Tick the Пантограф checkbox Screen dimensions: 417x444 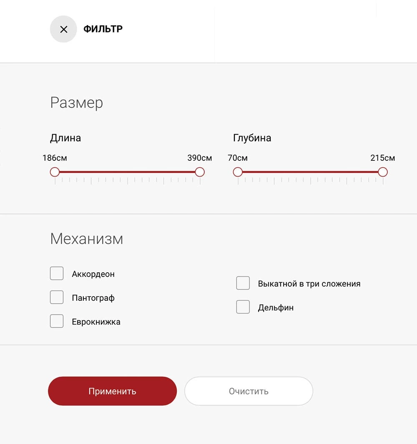(57, 297)
